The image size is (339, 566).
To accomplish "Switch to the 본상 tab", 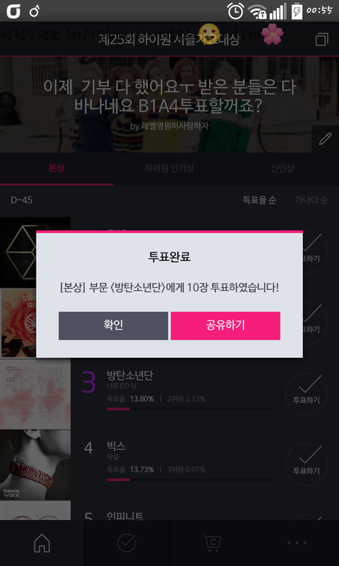I will pos(56,168).
